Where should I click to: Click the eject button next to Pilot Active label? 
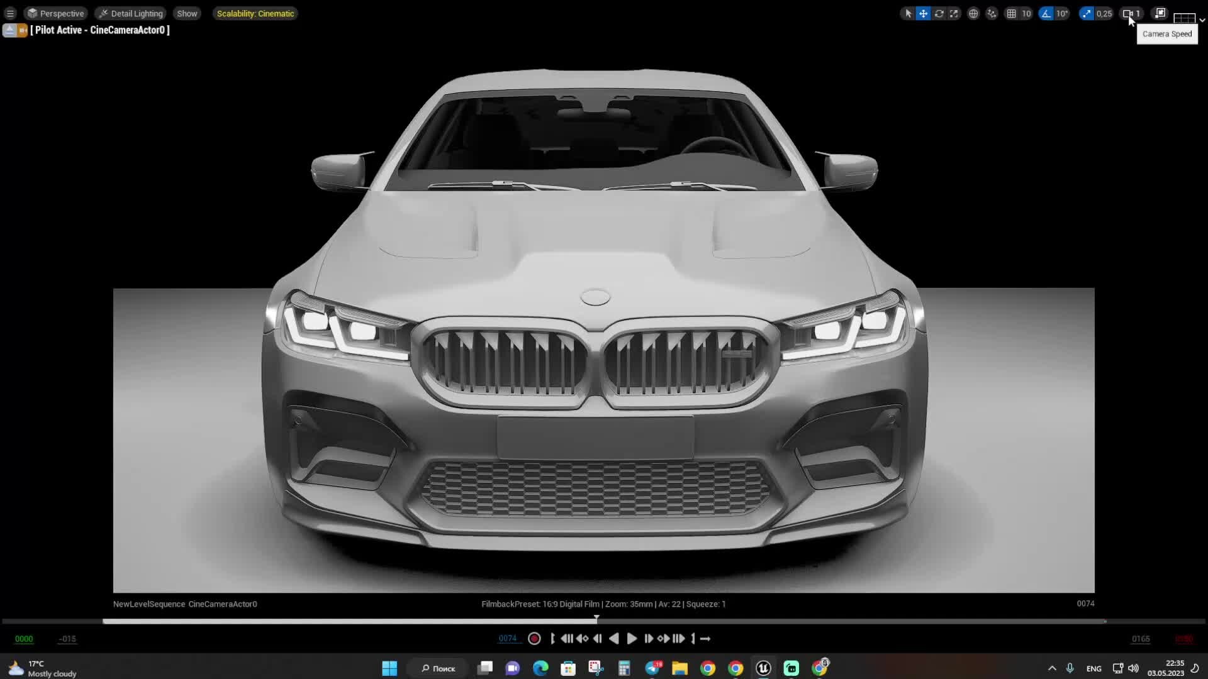point(9,30)
